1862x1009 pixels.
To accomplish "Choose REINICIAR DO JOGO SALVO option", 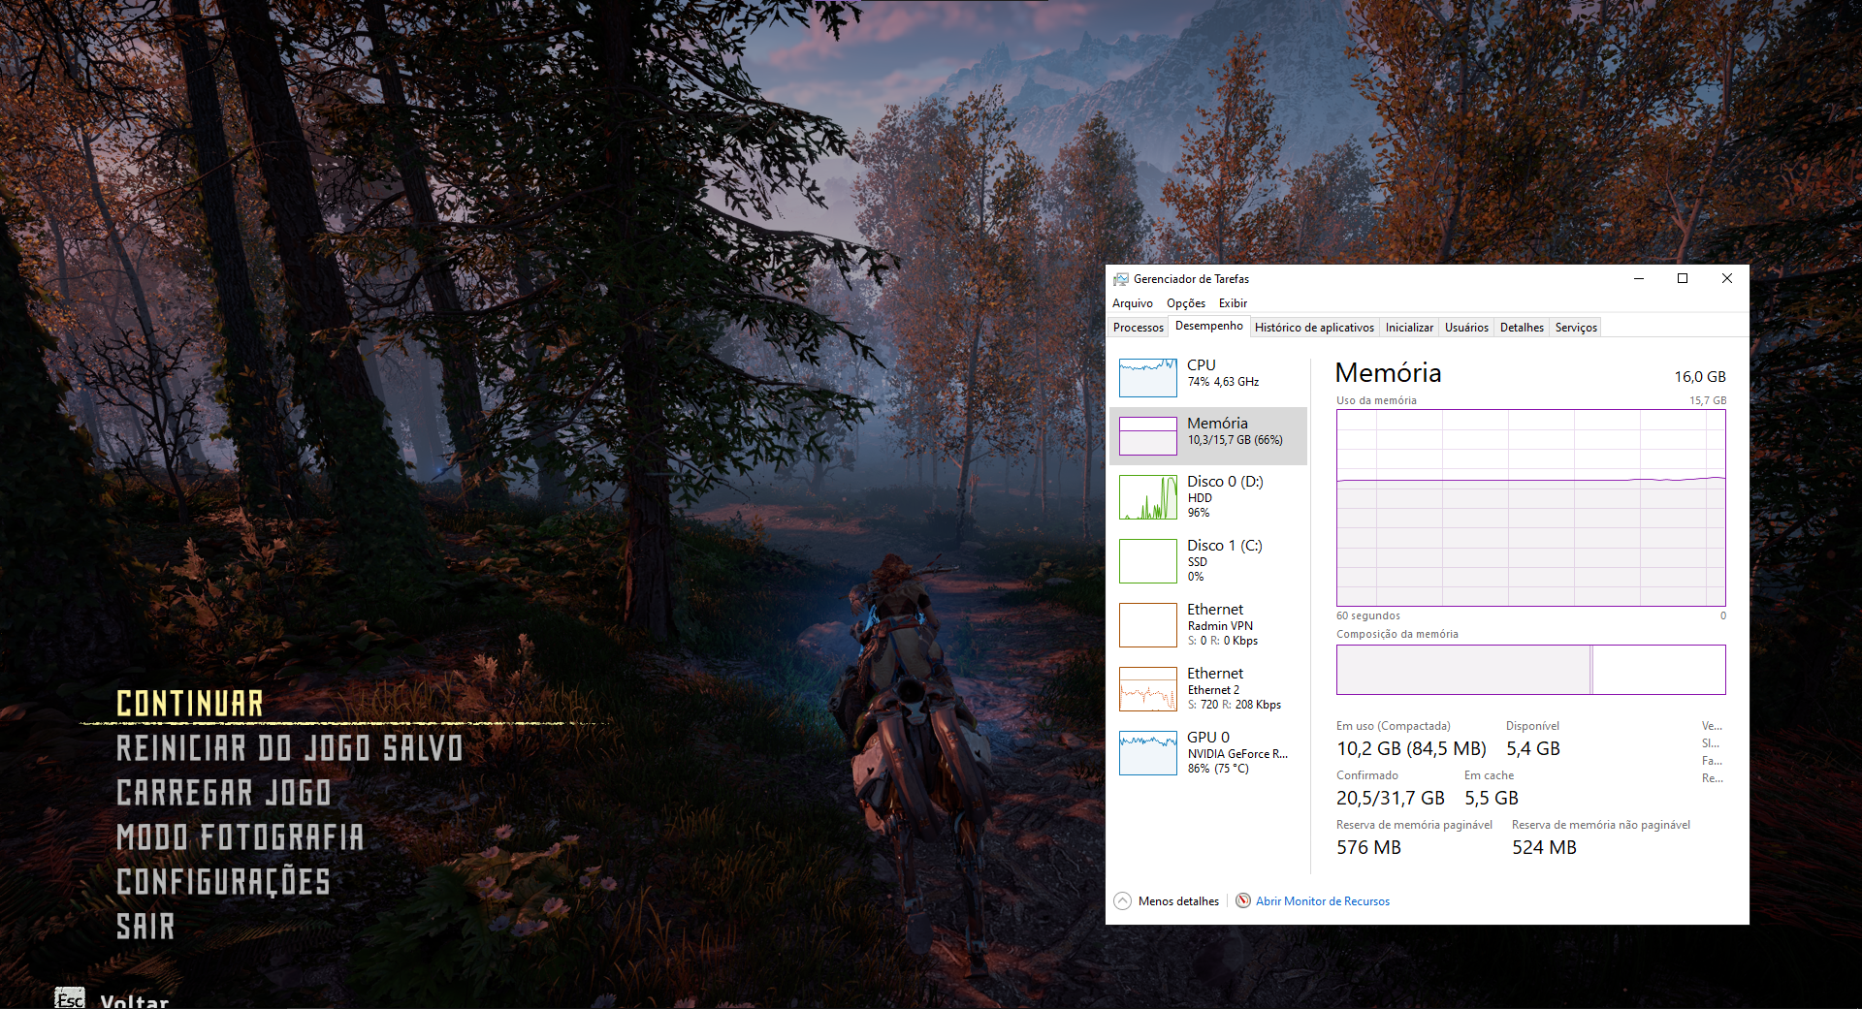I will [289, 748].
